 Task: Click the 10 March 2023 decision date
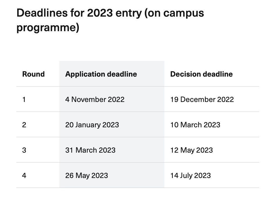coord(195,125)
